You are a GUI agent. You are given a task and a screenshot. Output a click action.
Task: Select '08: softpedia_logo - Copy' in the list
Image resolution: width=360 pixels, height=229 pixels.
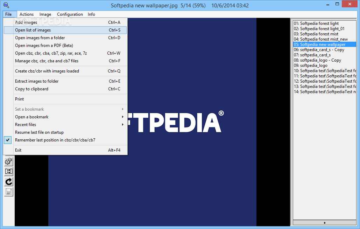click(325, 61)
